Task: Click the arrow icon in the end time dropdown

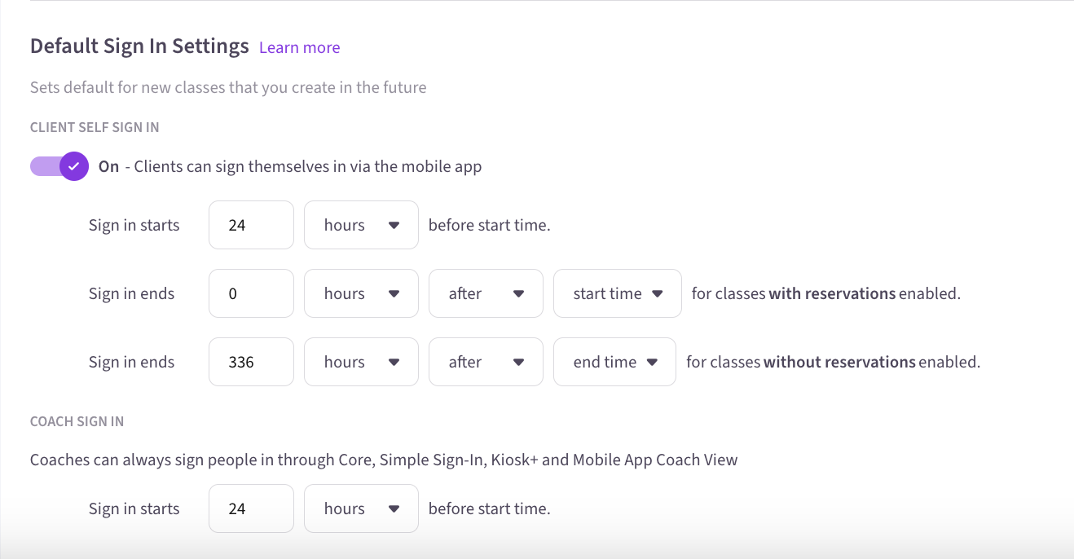Action: coord(652,362)
